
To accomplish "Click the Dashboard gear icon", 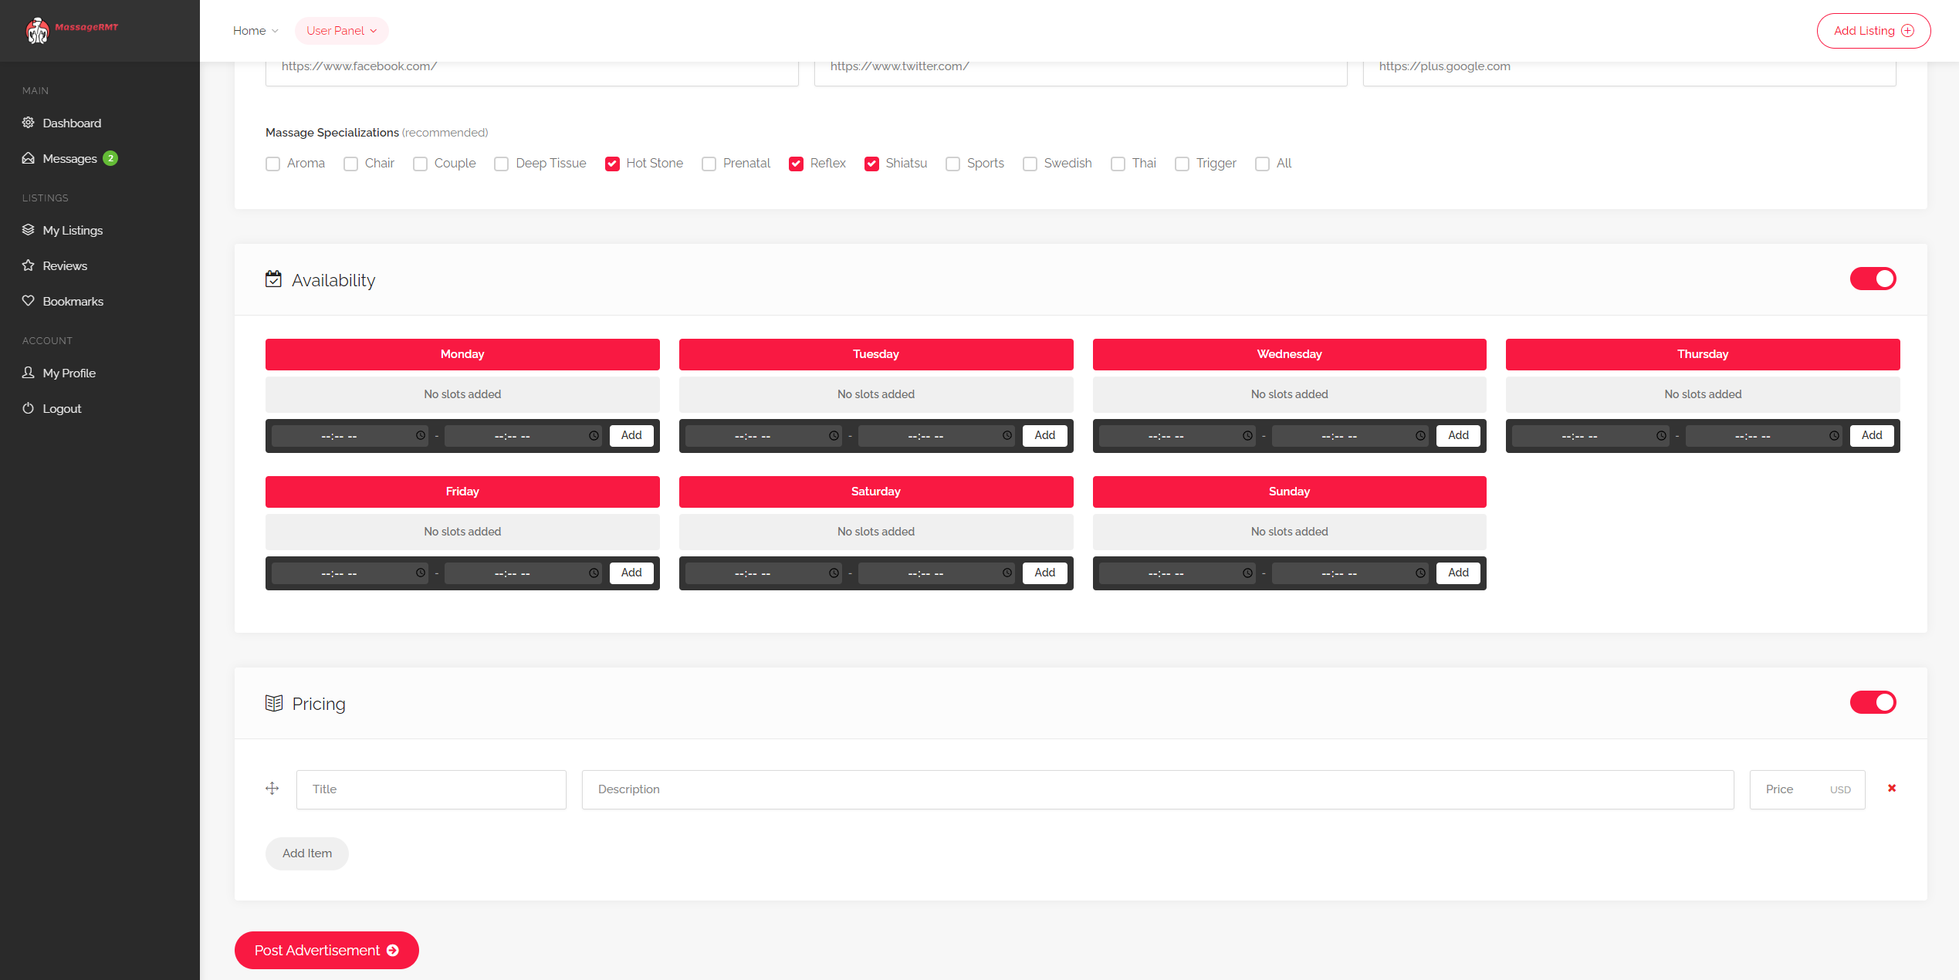I will click(29, 123).
